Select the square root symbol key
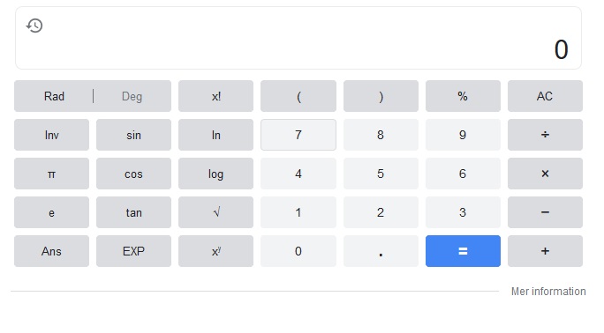This screenshot has width=604, height=333. [215, 212]
